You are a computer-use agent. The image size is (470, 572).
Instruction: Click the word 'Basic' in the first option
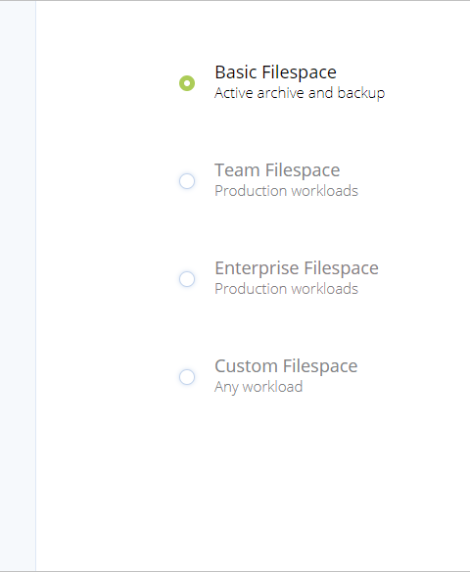(x=236, y=72)
